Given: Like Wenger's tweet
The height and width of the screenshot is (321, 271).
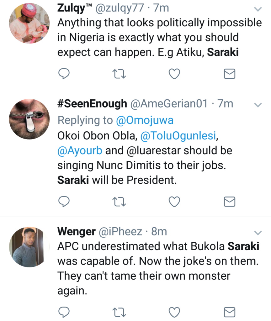Looking at the screenshot, I should pyautogui.click(x=174, y=312).
